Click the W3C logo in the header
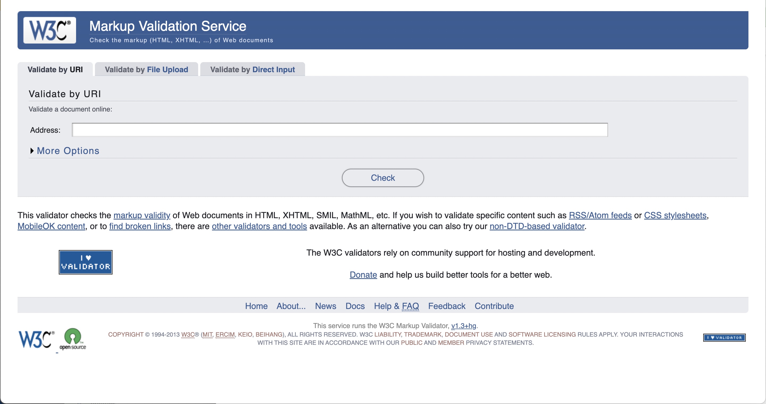Viewport: 766px width, 404px height. click(50, 30)
